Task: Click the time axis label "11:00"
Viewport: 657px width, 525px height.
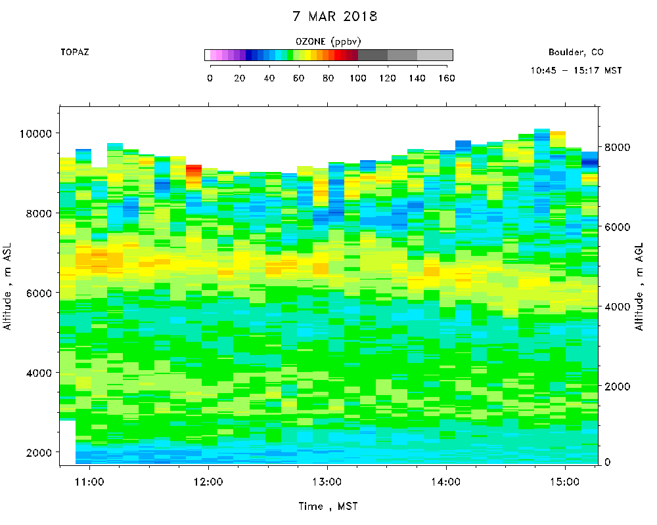Action: pyautogui.click(x=89, y=482)
